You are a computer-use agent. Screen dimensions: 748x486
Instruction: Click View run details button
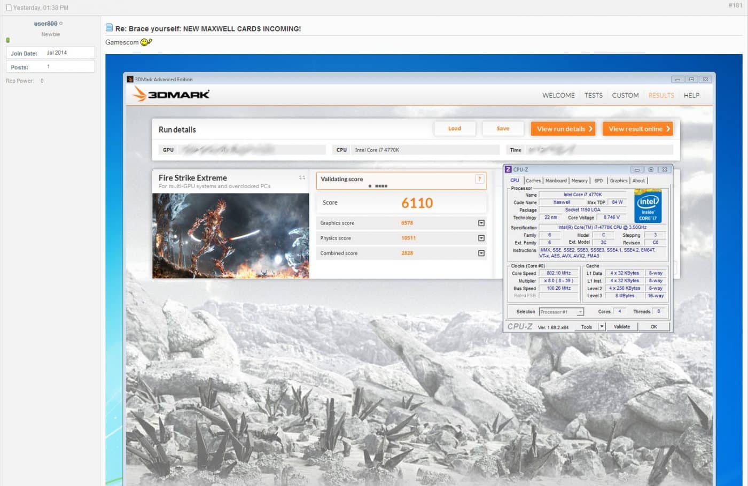(x=563, y=129)
